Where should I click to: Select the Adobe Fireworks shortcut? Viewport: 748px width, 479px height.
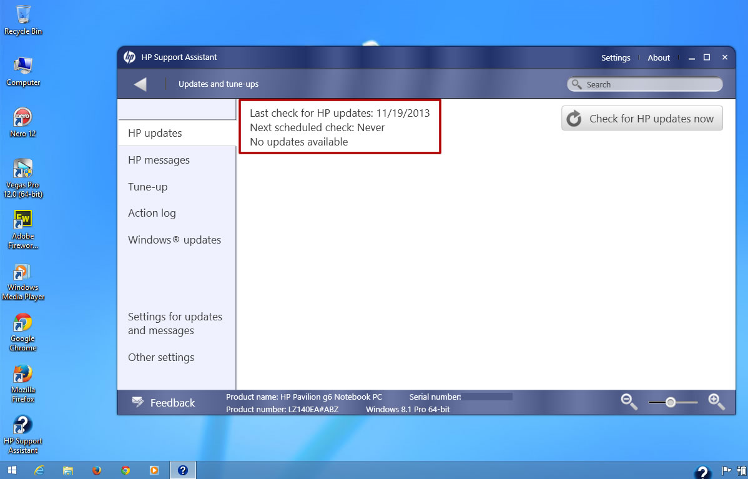[23, 229]
